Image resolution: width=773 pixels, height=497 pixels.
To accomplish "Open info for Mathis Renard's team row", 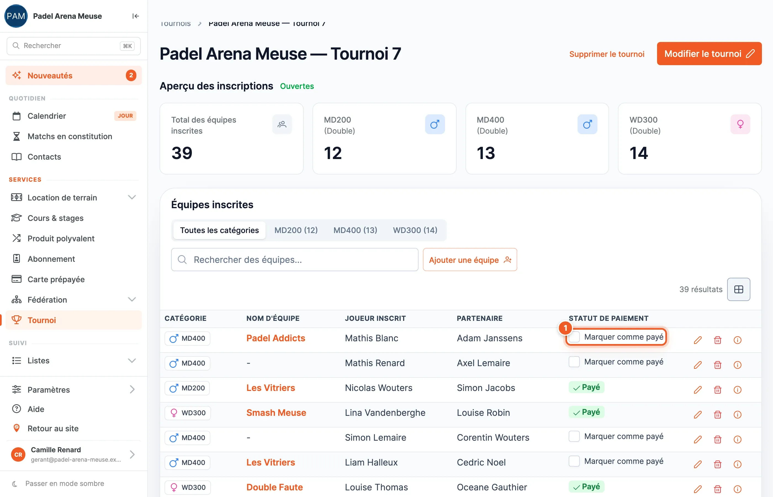I will [737, 365].
